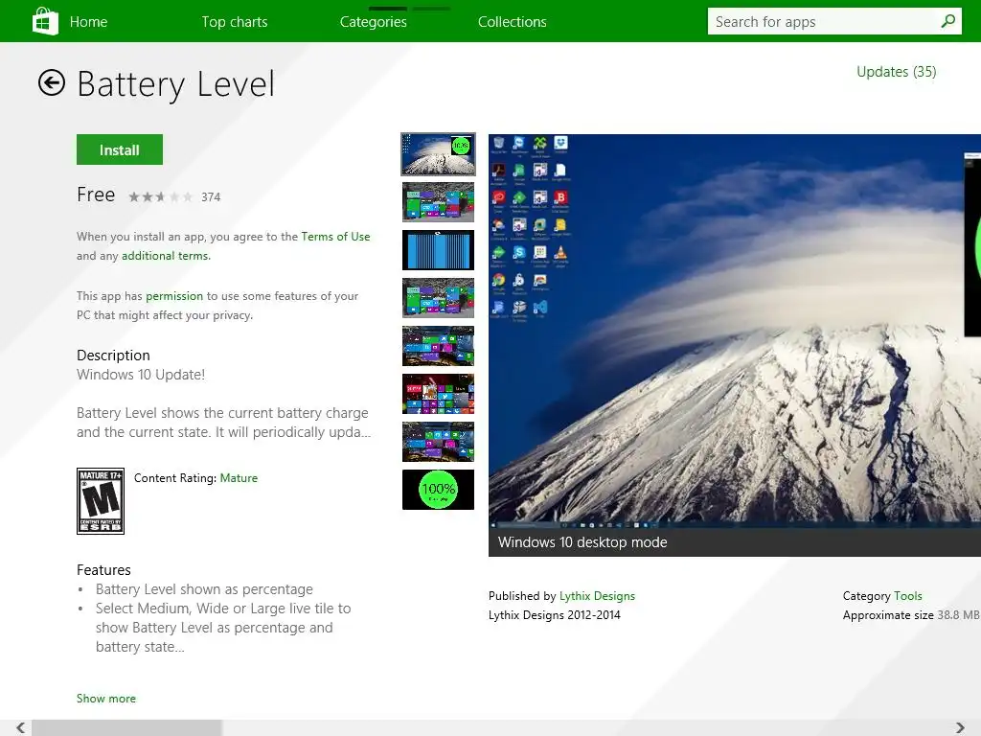Viewport: 981px width, 736px height.
Task: Click the Windows Store bag icon
Action: (45, 21)
